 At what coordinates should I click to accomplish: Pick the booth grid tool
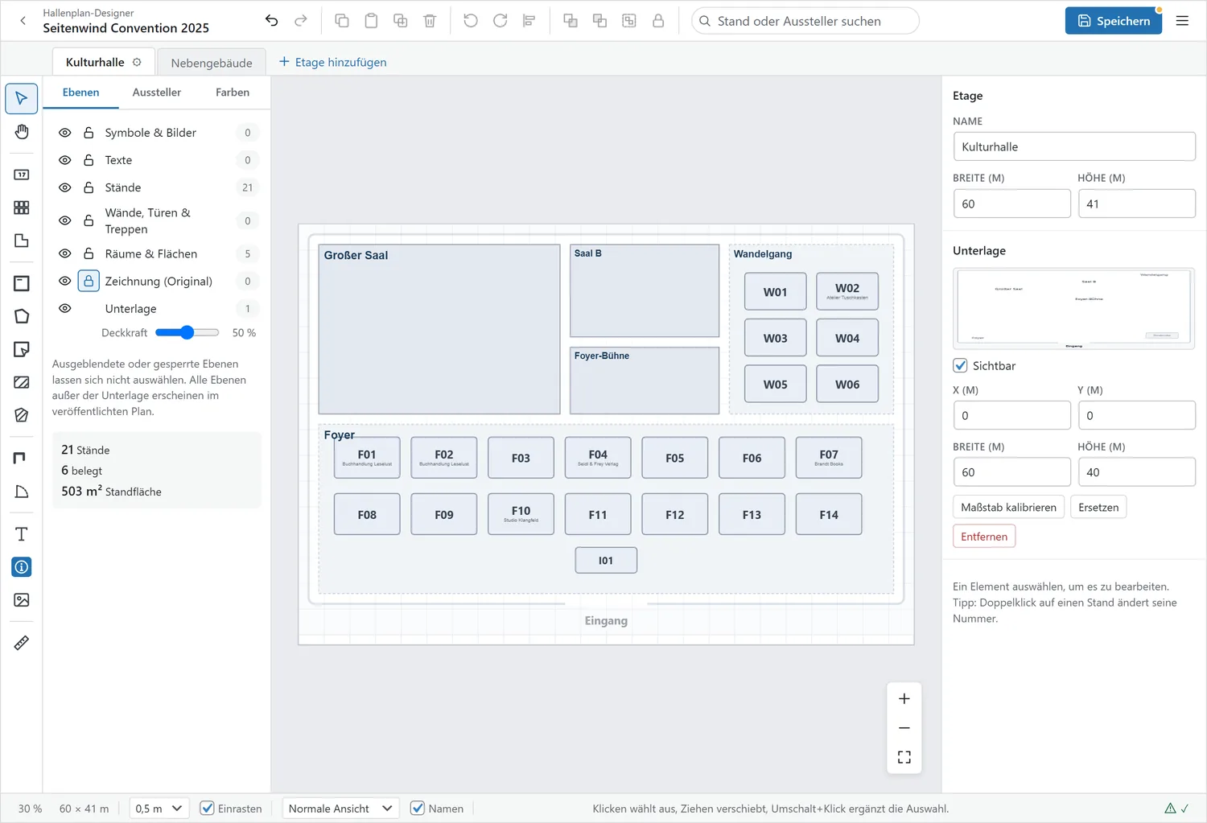point(22,208)
